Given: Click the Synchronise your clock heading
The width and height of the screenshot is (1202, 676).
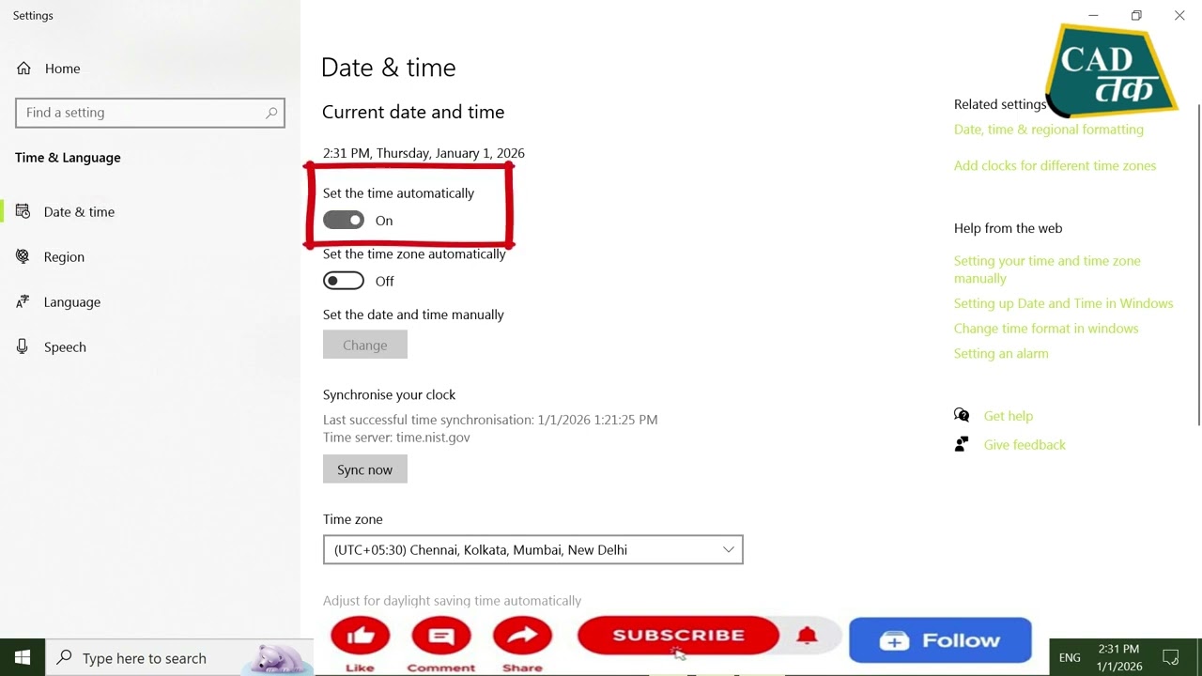Looking at the screenshot, I should pyautogui.click(x=389, y=395).
